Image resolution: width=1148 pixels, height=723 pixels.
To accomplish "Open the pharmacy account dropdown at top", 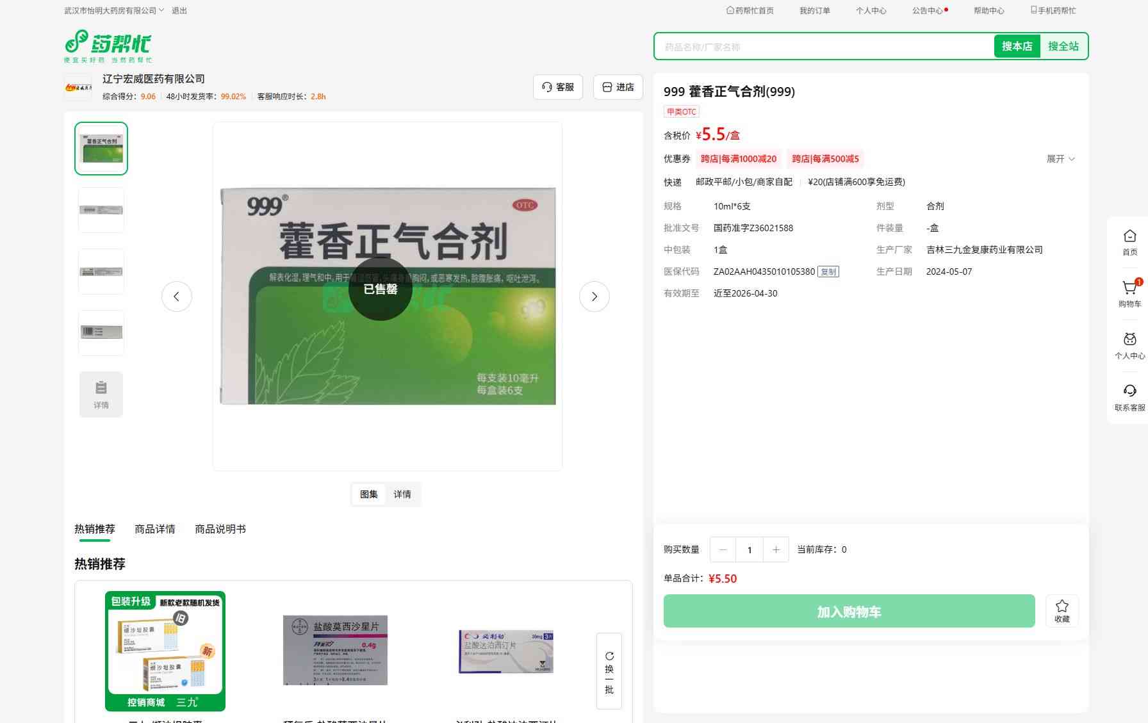I will coord(114,10).
